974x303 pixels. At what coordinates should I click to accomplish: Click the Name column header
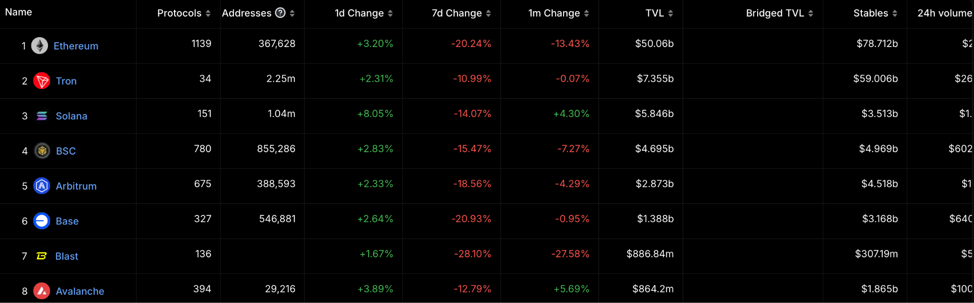(19, 12)
